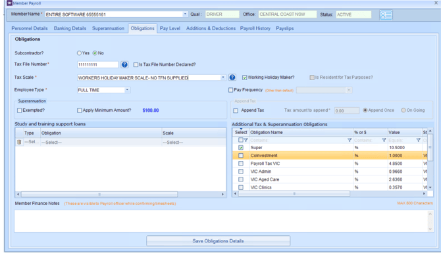Tick select-all checkbox in obligations filter row
The height and width of the screenshot is (253, 441).
[x=241, y=140]
